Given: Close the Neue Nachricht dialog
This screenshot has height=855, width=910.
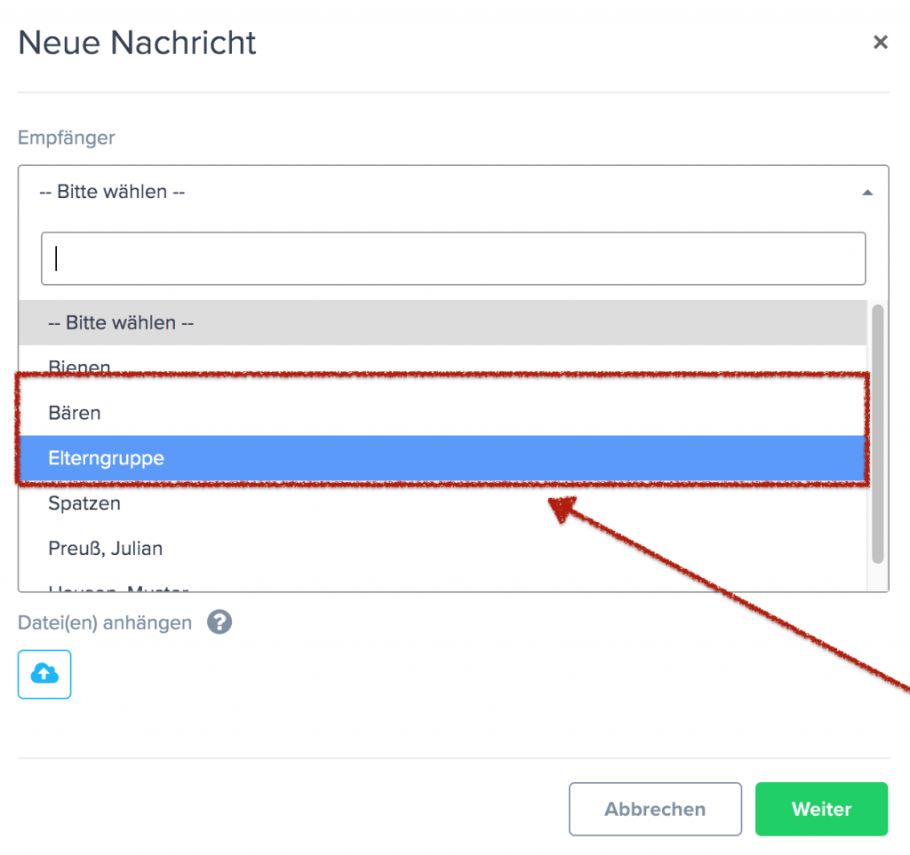Looking at the screenshot, I should coord(880,42).
